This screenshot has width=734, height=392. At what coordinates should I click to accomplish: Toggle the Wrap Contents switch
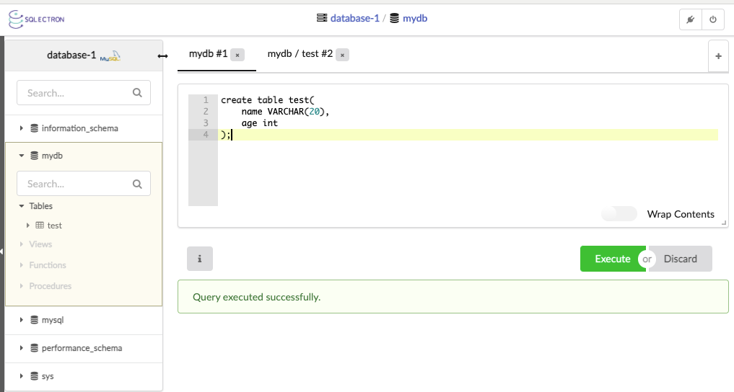coord(619,214)
